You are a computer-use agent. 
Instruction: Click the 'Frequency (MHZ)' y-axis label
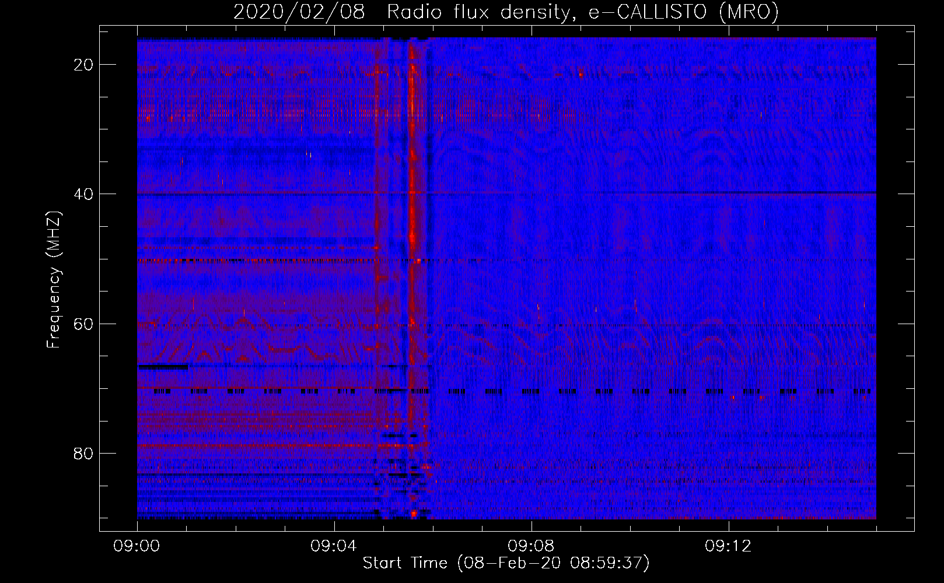pos(54,280)
